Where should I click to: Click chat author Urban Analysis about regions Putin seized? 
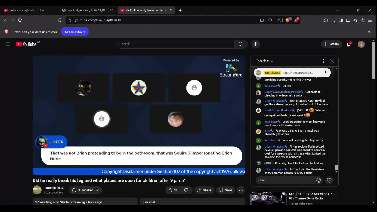pyautogui.click(x=274, y=147)
